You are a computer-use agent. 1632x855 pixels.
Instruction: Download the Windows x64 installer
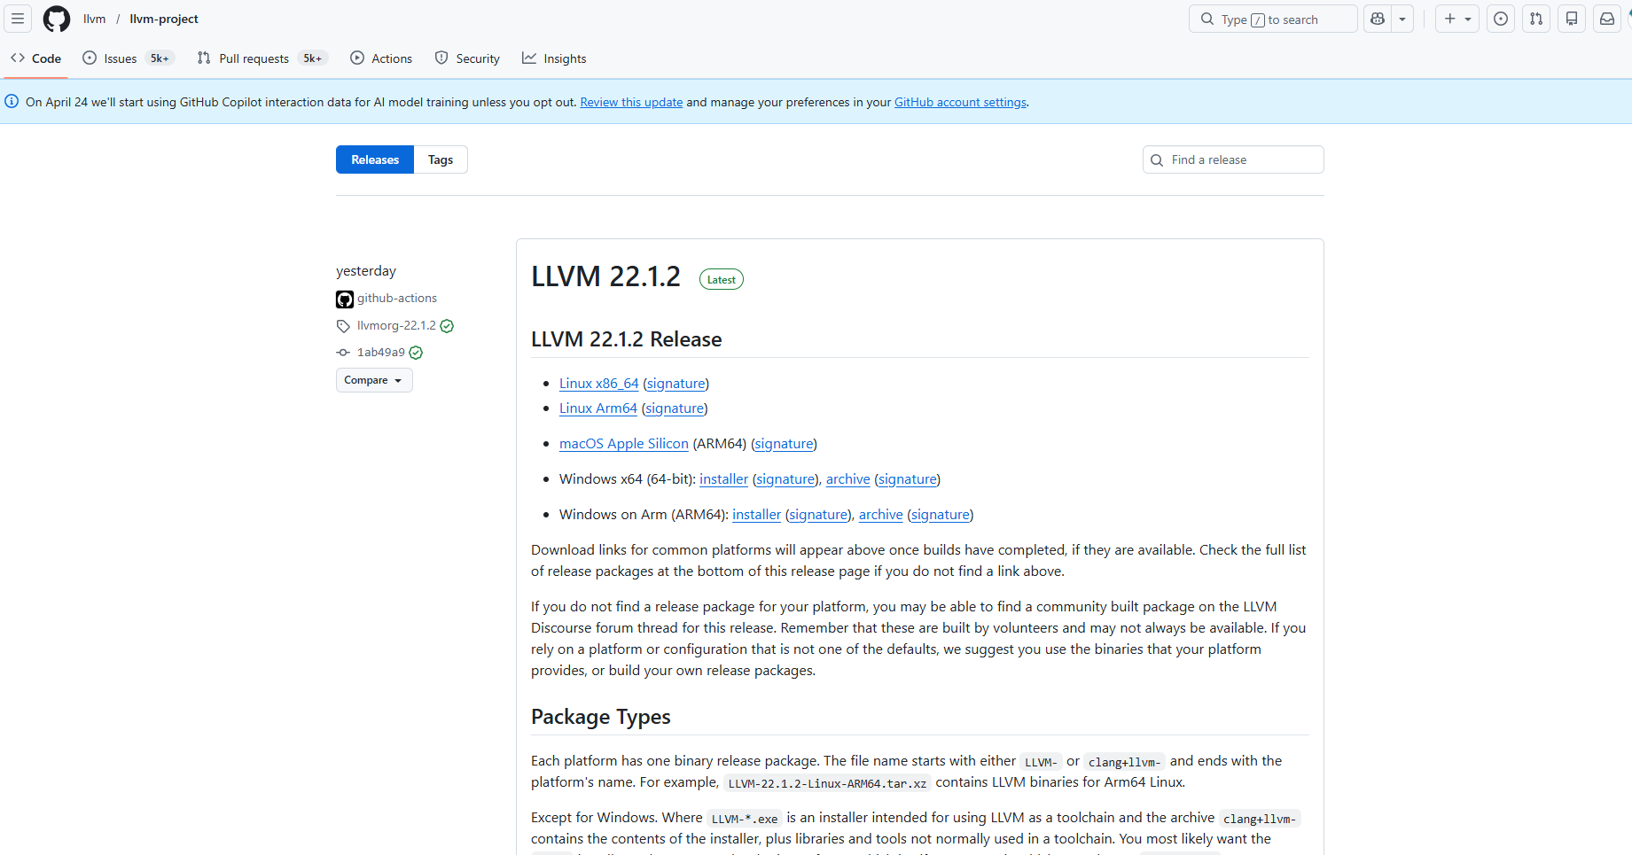coord(724,479)
